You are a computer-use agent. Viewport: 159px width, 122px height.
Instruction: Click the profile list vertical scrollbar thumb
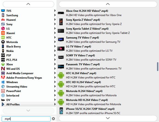pos(158,67)
